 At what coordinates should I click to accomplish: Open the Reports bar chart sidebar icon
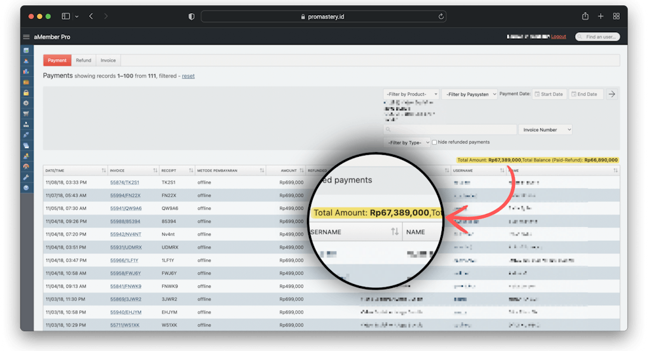pos(26,72)
